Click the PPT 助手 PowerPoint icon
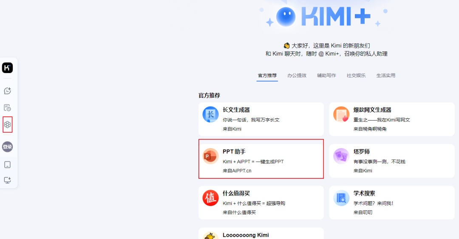 pos(210,156)
